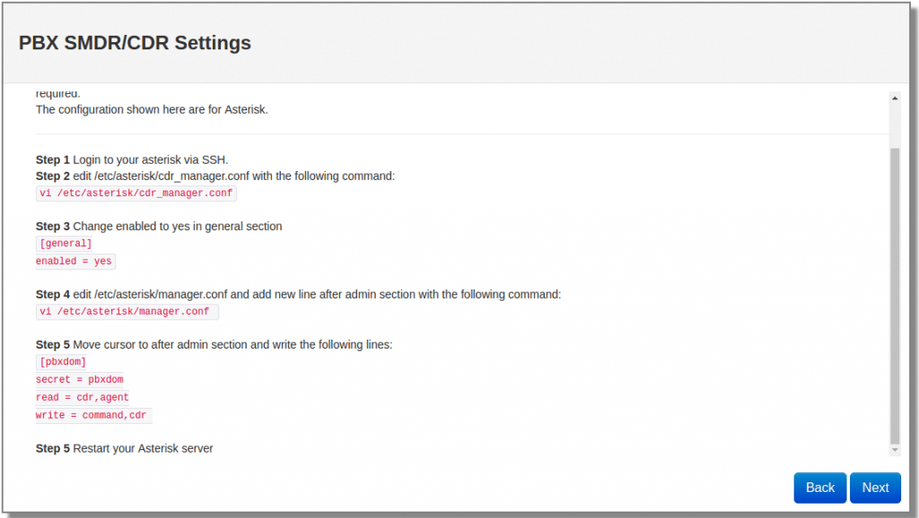Screen dimensions: 919x518
Task: Click the scrollbar down arrow
Action: pyautogui.click(x=894, y=448)
